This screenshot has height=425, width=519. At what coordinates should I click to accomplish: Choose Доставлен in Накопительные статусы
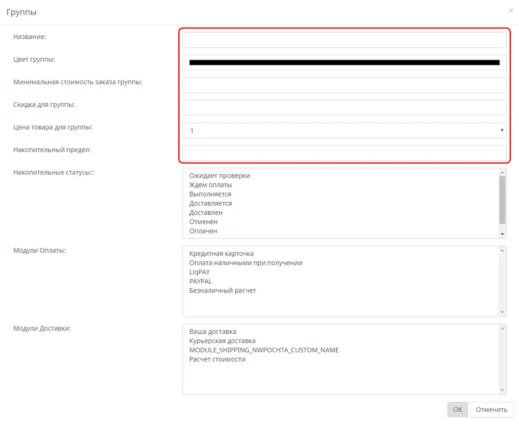[206, 213]
